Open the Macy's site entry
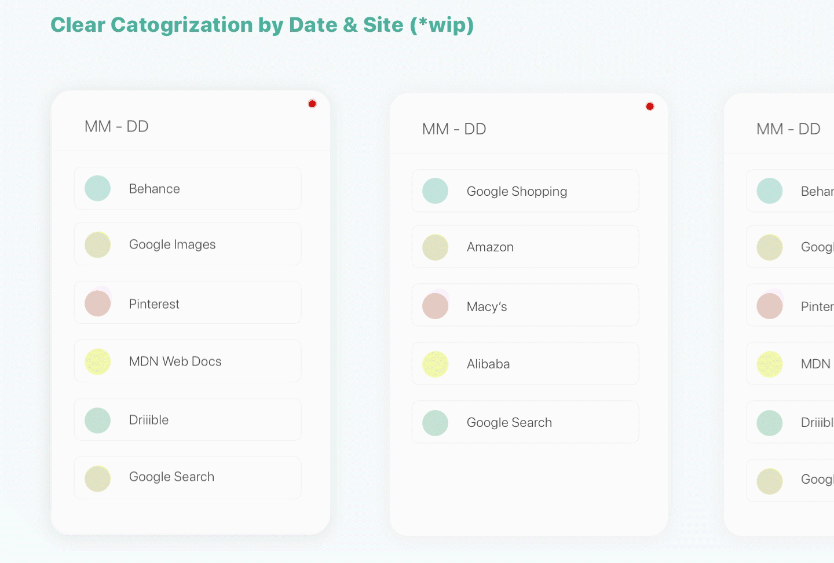 click(525, 306)
